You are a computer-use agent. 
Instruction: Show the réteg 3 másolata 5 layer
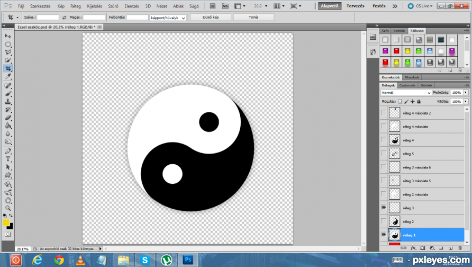pyautogui.click(x=384, y=181)
